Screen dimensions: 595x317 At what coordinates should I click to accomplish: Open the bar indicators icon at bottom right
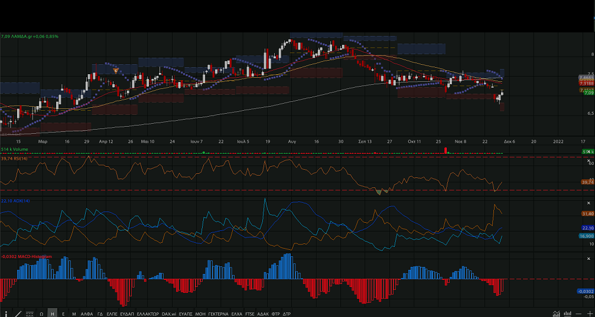(x=568, y=313)
